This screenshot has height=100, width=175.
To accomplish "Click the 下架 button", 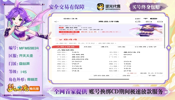I will [x=152, y=76].
